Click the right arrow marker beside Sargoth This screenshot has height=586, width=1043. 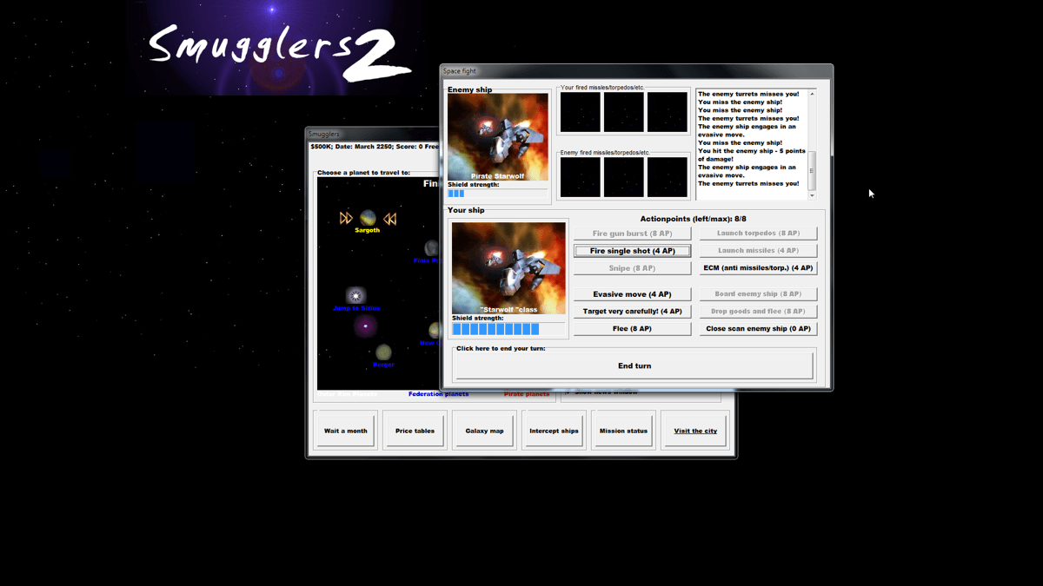pos(390,219)
